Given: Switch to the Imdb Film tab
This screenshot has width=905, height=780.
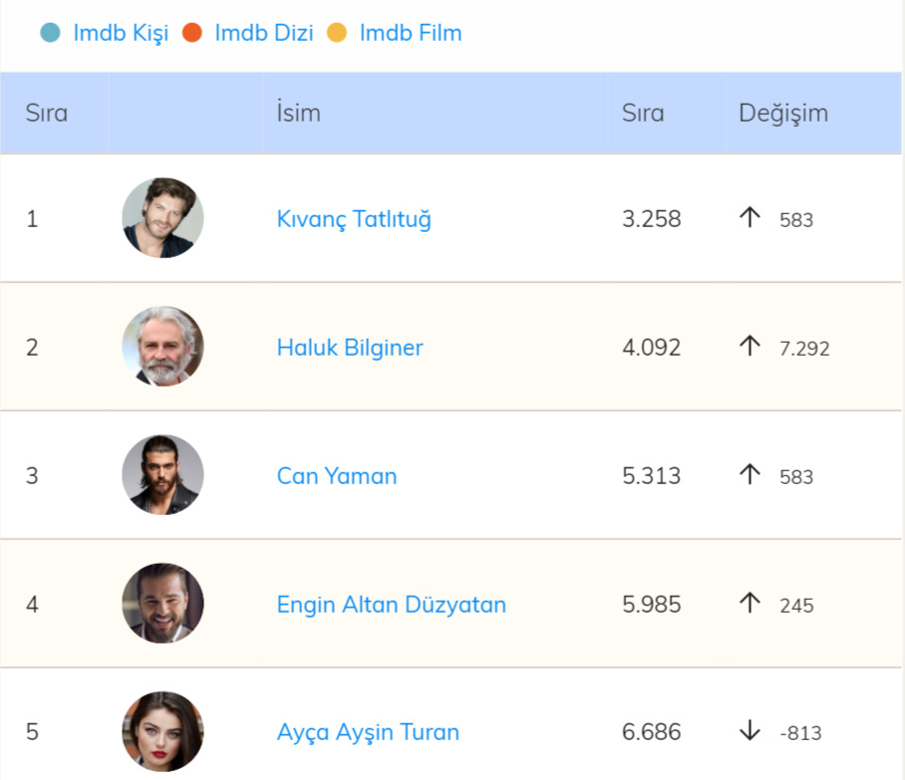Looking at the screenshot, I should (x=410, y=33).
